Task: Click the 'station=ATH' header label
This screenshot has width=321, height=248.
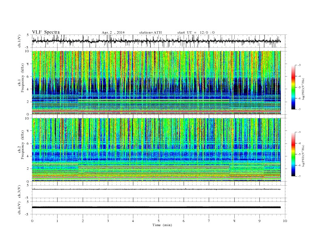Action: point(150,32)
